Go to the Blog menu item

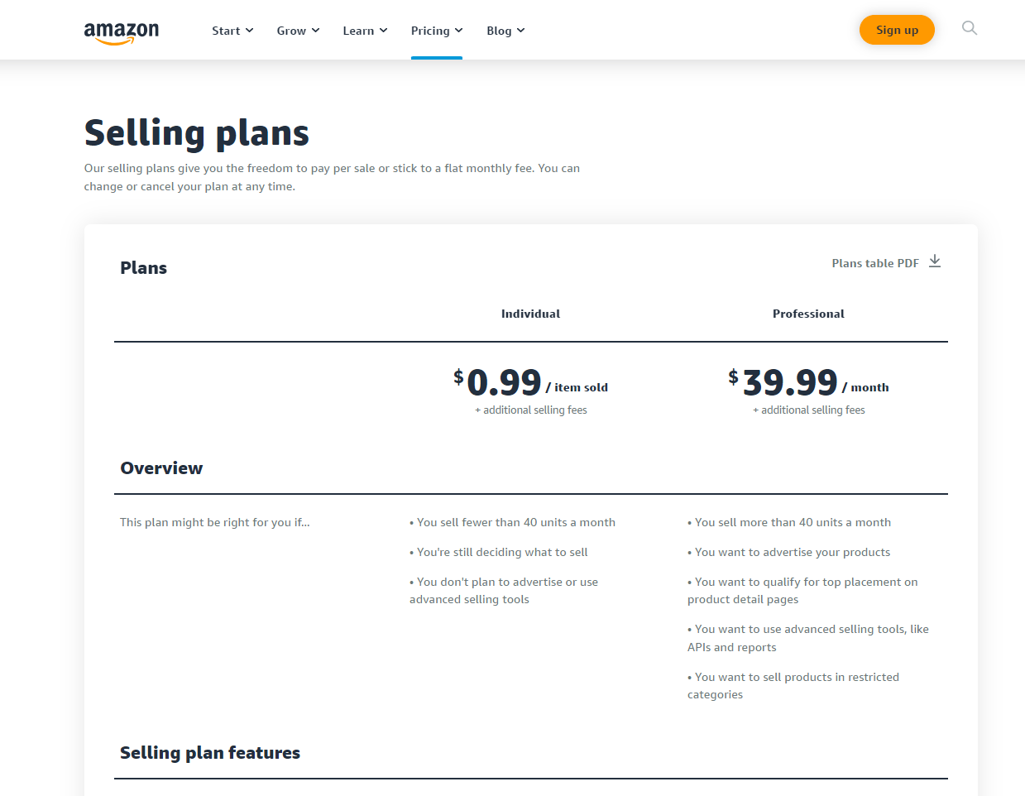coord(499,31)
